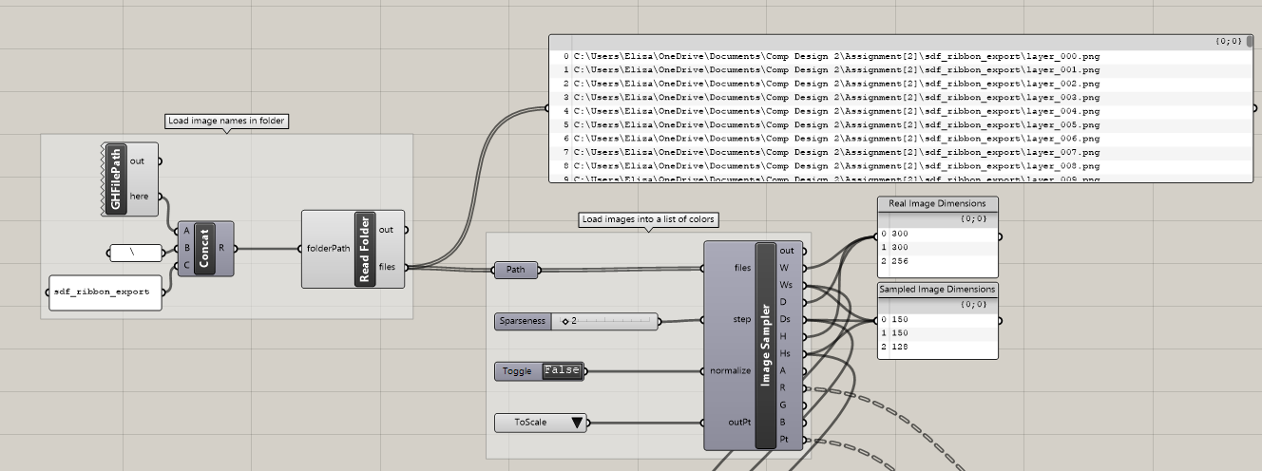The width and height of the screenshot is (1262, 471).
Task: Click the Image Sampler component label
Action: (x=765, y=345)
